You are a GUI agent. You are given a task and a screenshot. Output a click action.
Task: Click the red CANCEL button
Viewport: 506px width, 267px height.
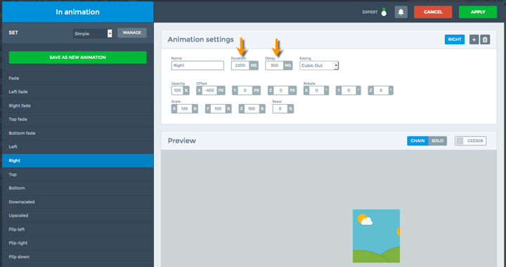433,12
